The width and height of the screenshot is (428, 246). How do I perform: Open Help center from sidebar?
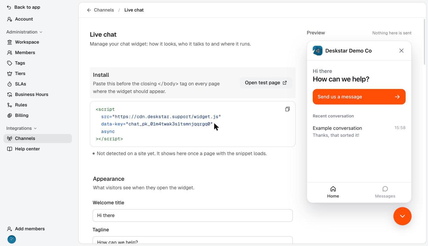click(x=38, y=149)
